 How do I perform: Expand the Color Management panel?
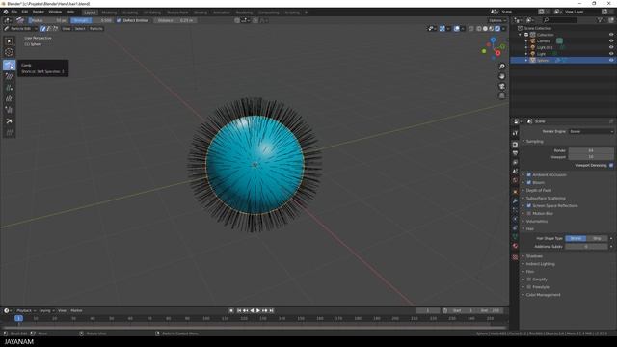point(543,295)
